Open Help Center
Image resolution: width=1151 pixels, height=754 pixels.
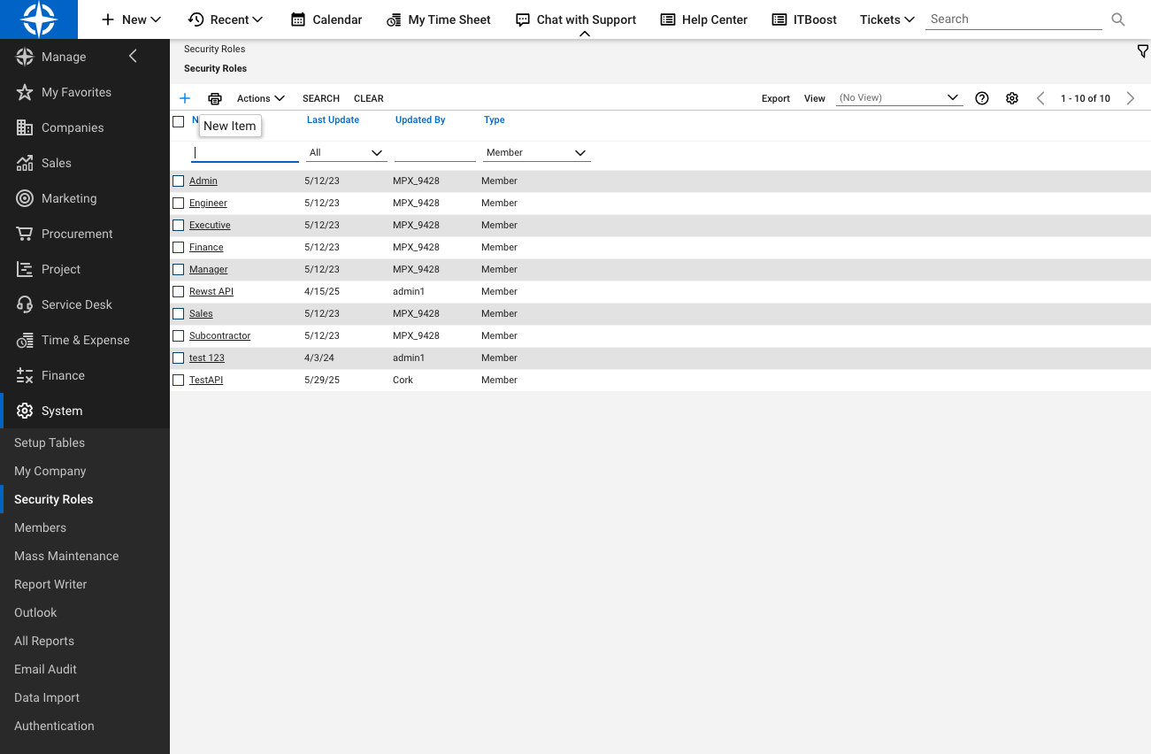[703, 19]
